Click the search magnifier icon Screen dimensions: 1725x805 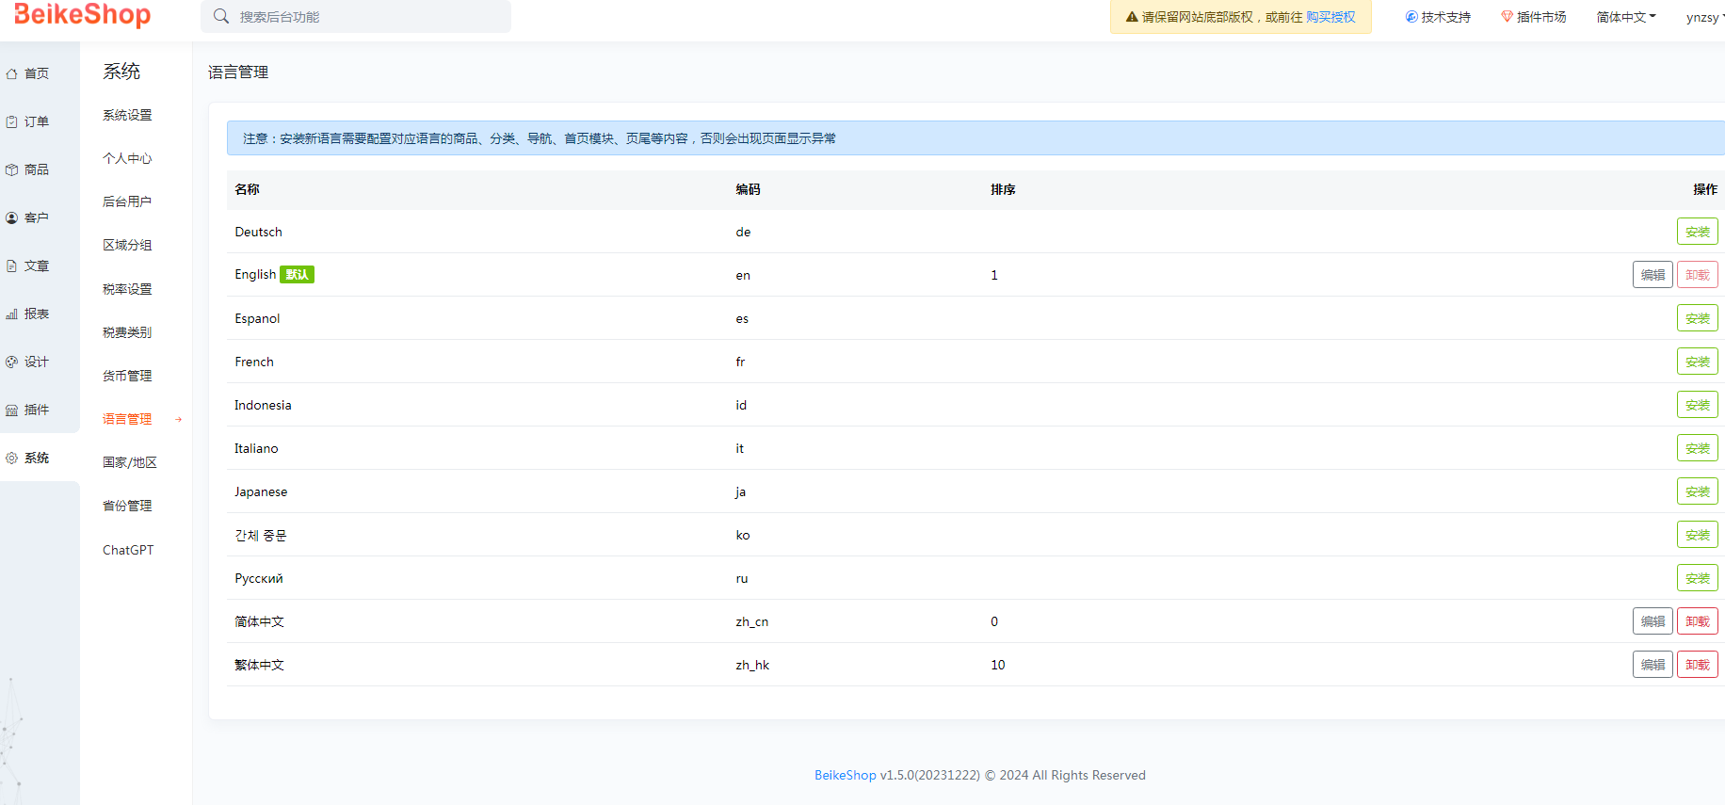click(x=221, y=16)
